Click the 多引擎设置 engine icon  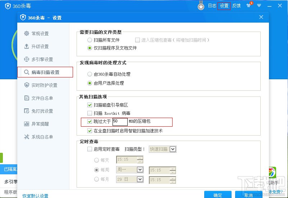[27, 59]
